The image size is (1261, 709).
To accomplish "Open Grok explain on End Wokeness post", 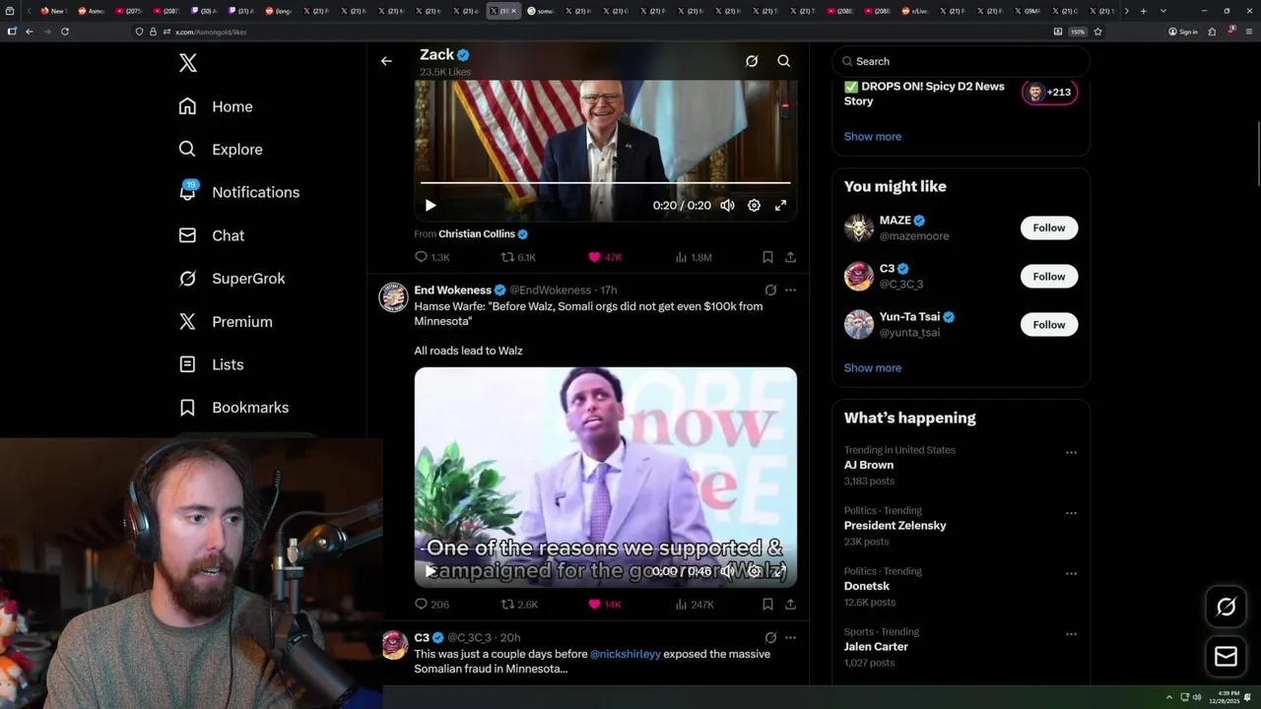I will click(770, 290).
